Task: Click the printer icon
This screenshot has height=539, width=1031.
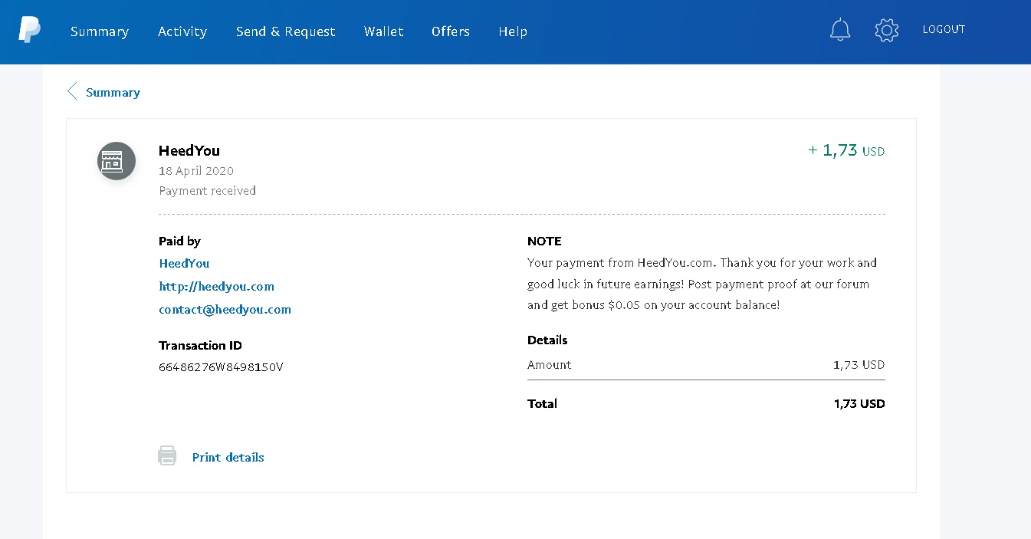Action: click(x=167, y=455)
